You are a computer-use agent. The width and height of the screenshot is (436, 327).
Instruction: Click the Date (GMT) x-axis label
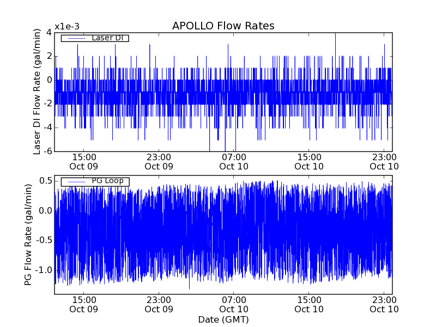[223, 319]
